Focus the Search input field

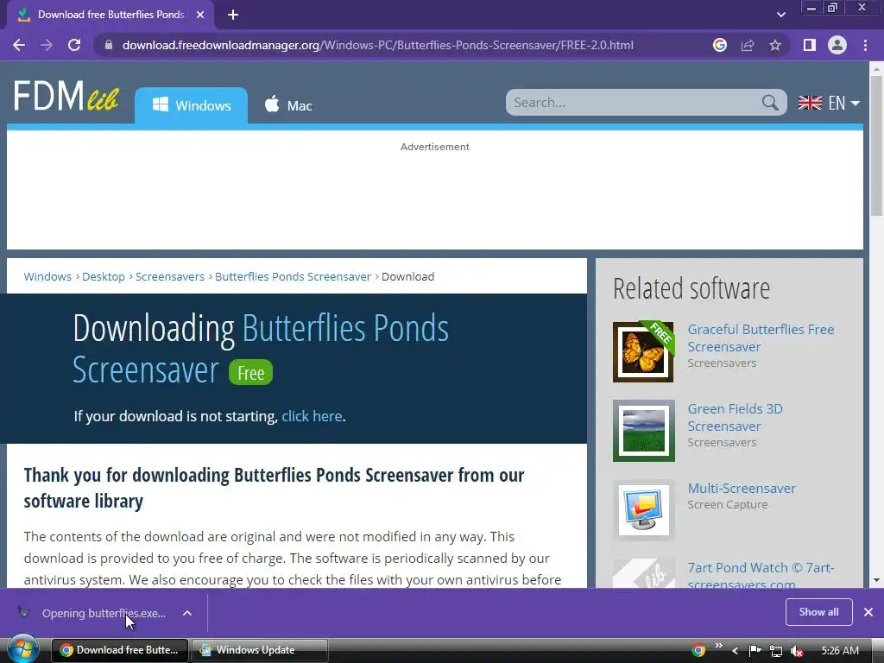pyautogui.click(x=635, y=103)
